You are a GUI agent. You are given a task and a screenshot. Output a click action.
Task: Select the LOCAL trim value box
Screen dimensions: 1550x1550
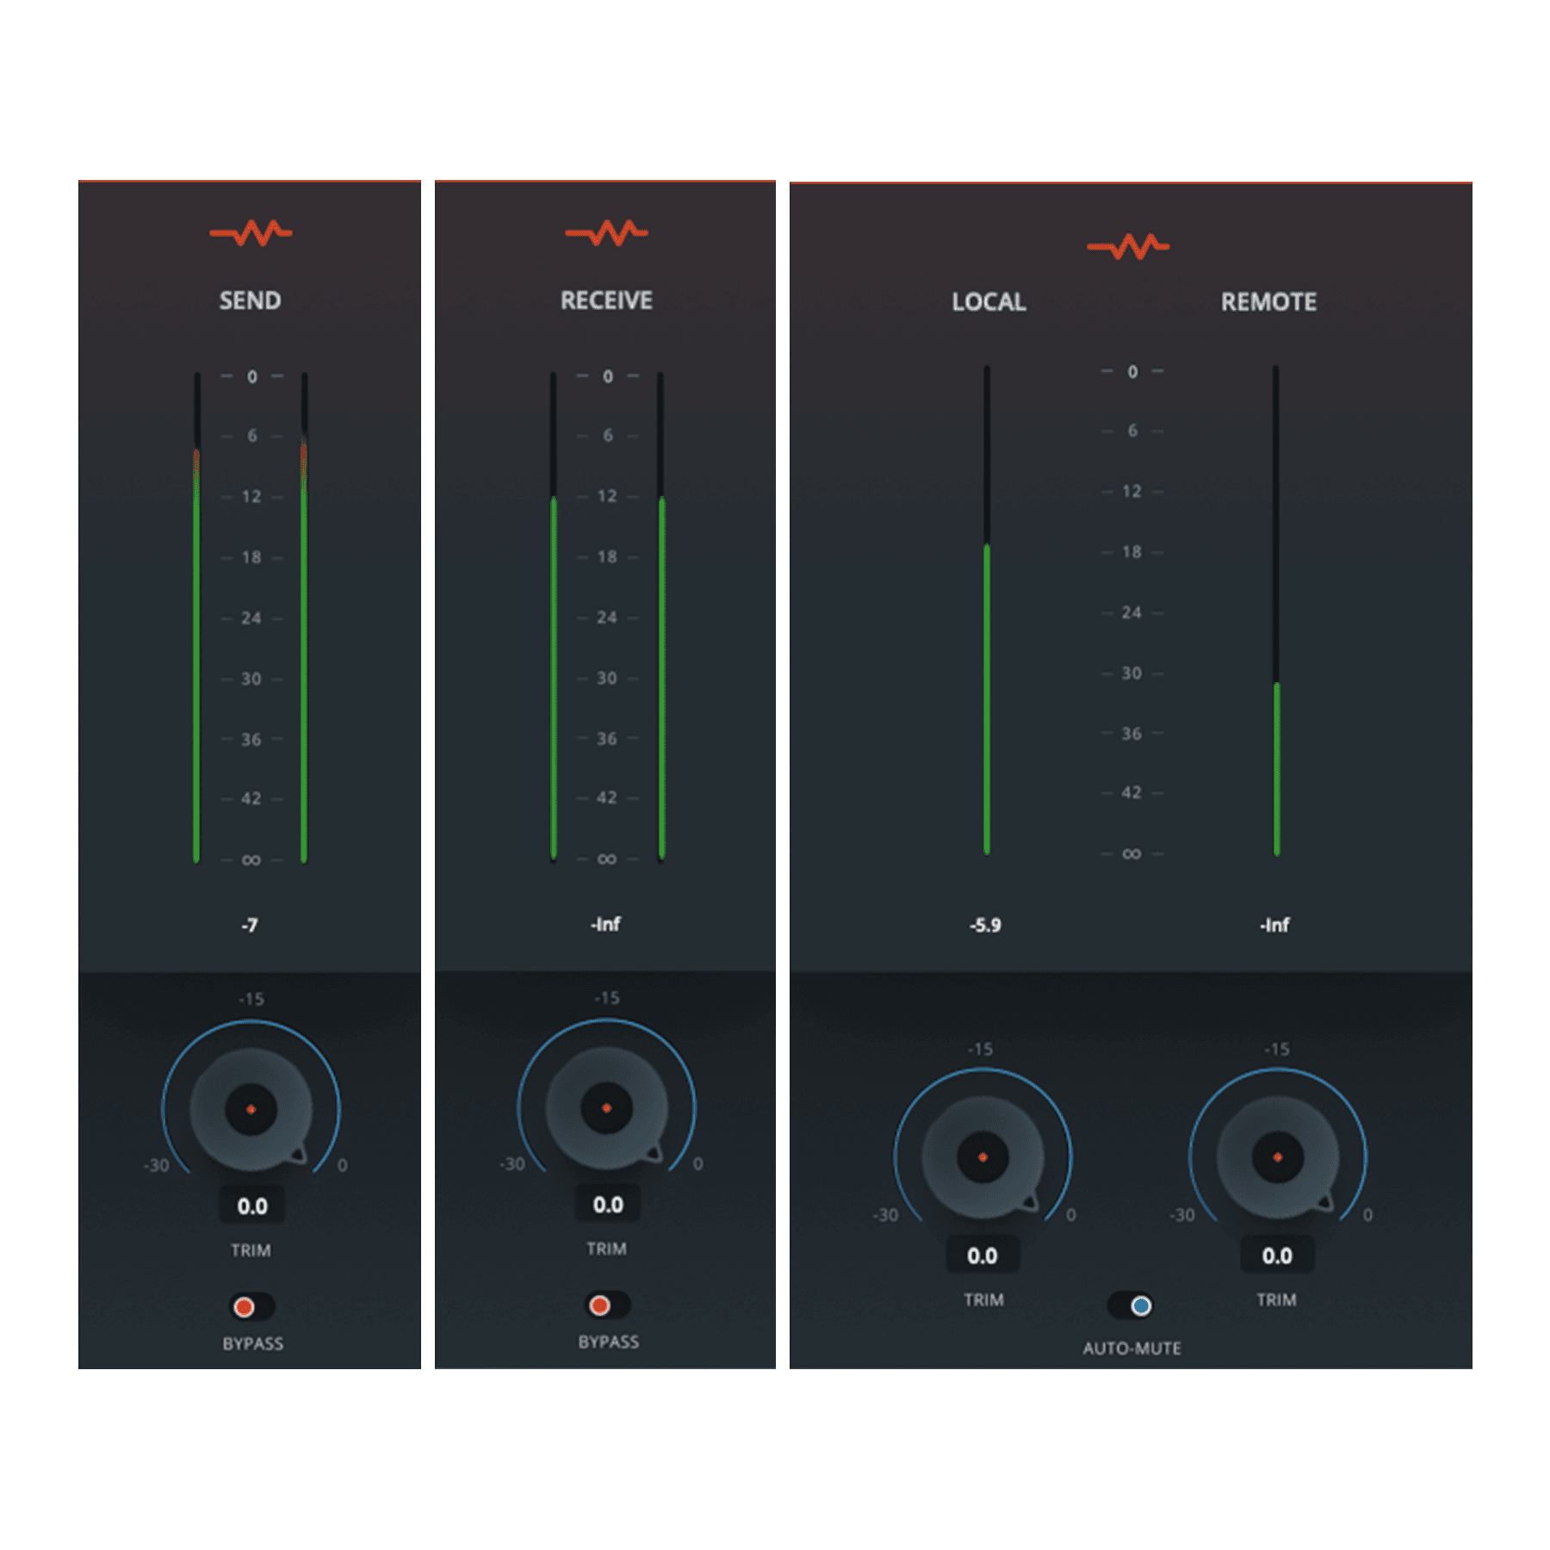(x=982, y=1255)
